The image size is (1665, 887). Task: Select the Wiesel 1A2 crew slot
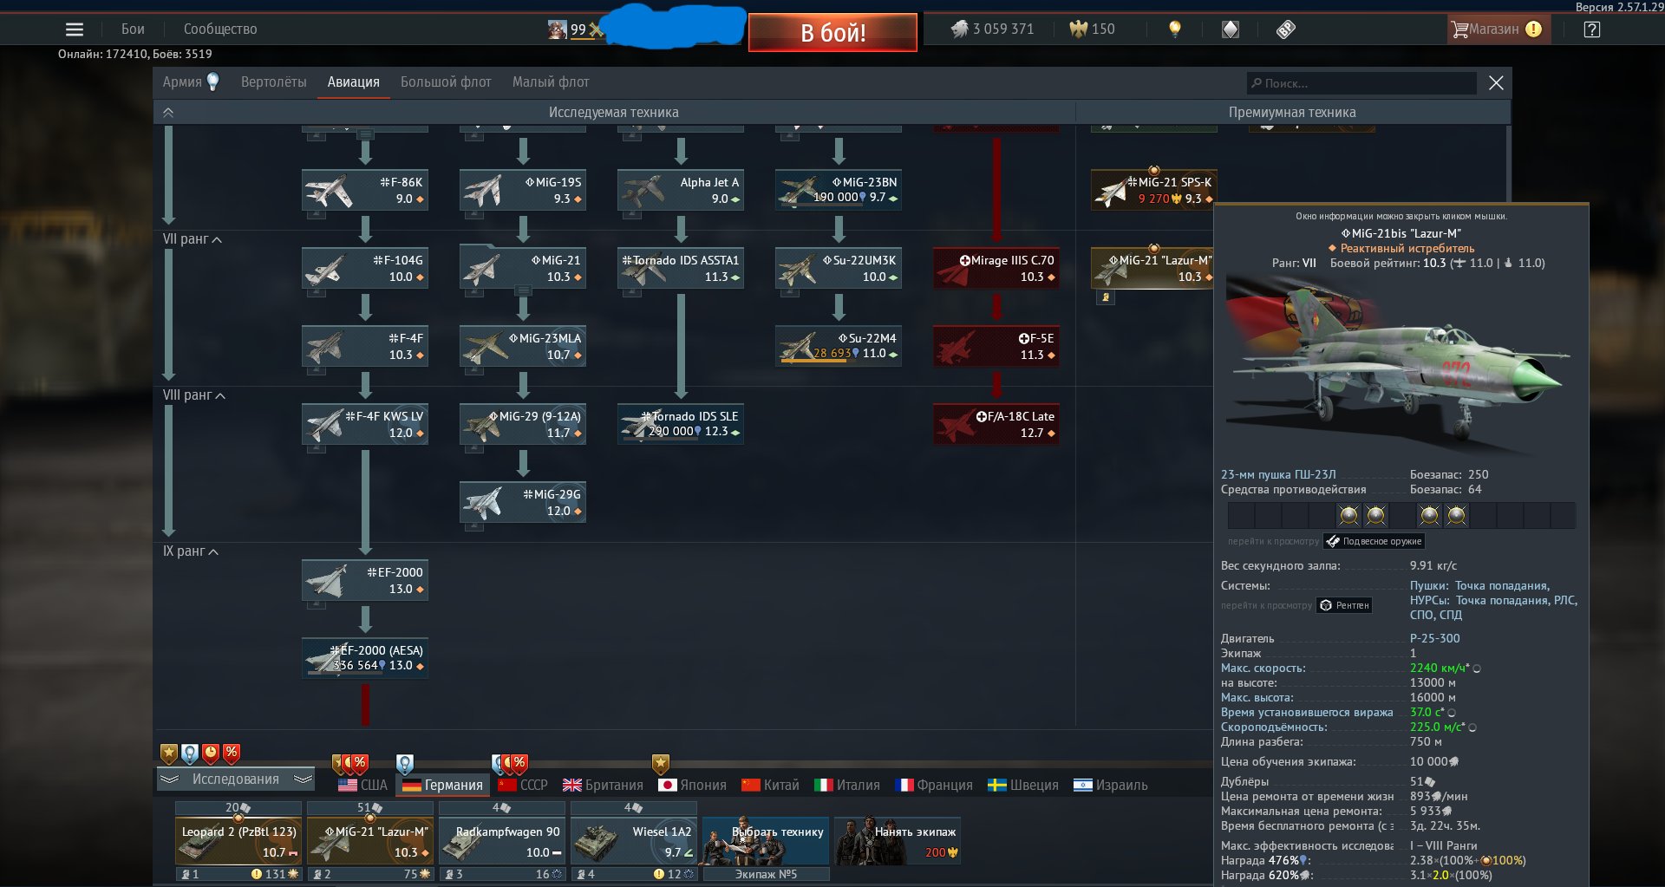click(x=634, y=841)
